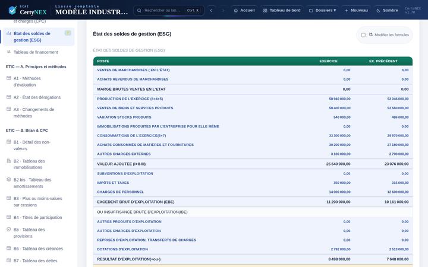Open B4 · Titres de participation

(x=37, y=217)
